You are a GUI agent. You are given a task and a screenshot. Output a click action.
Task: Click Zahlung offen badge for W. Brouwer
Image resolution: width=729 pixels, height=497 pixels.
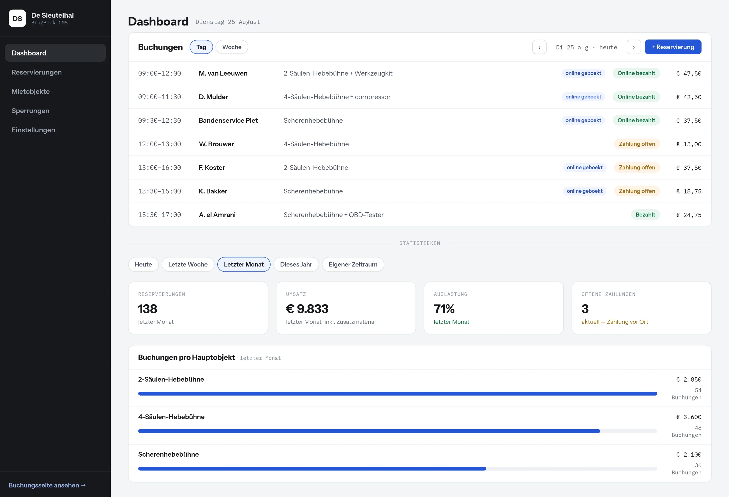637,144
